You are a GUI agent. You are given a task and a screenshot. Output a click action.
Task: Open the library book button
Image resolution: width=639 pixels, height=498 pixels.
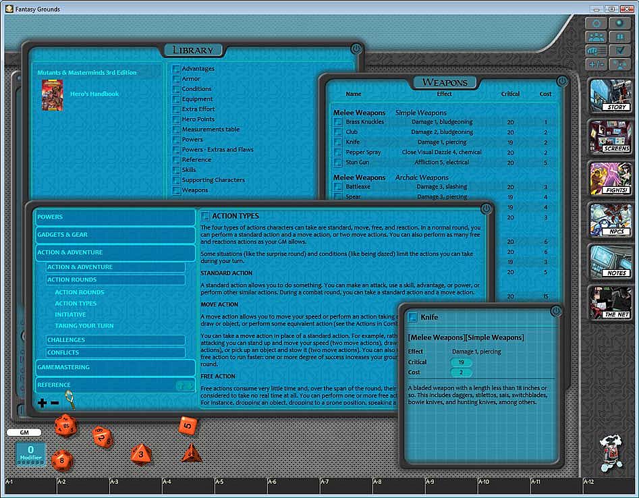click(x=619, y=37)
